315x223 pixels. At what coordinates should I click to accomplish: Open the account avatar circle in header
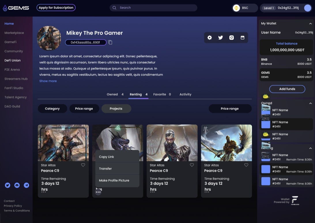click(308, 8)
